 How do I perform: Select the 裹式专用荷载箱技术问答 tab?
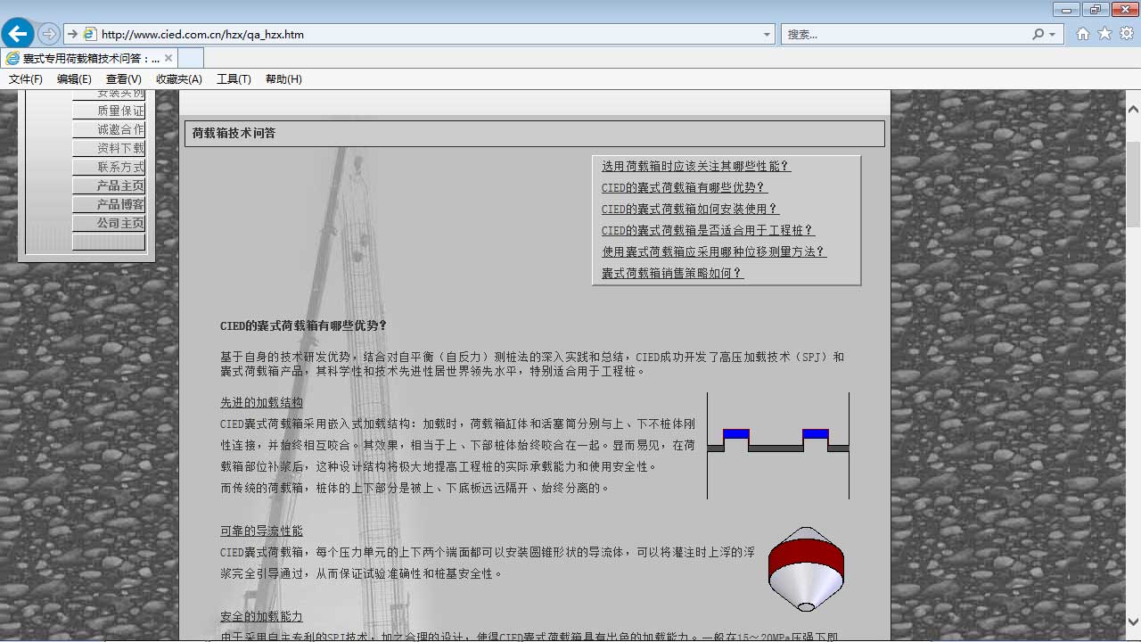coord(89,58)
